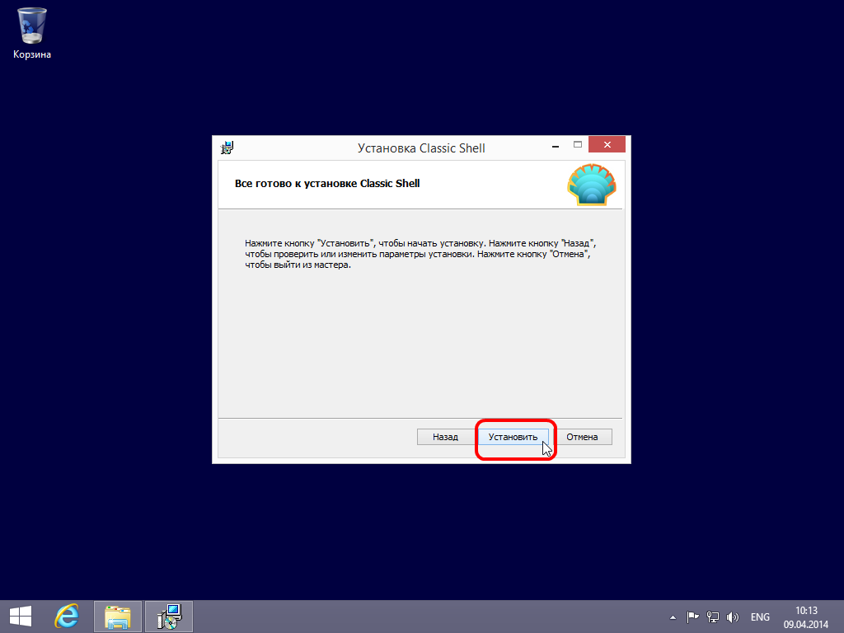This screenshot has height=633, width=844.
Task: Show hidden tray icons arrow
Action: point(673,617)
